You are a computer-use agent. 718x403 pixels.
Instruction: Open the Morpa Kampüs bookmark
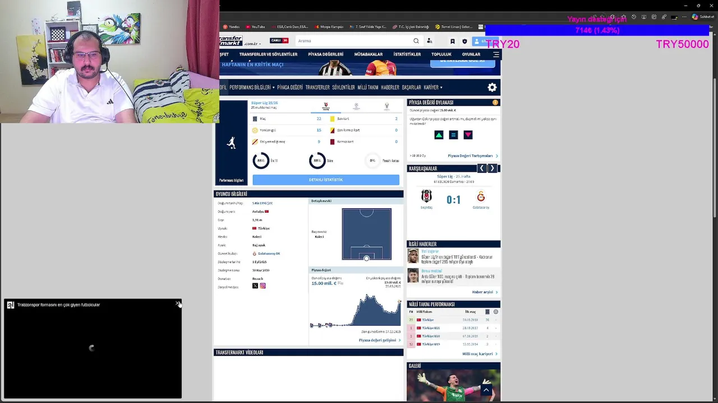click(x=329, y=27)
